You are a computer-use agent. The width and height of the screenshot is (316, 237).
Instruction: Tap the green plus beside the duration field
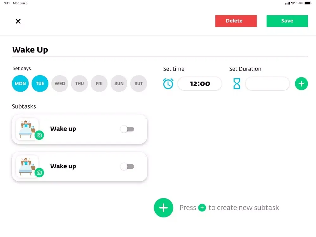(x=301, y=84)
